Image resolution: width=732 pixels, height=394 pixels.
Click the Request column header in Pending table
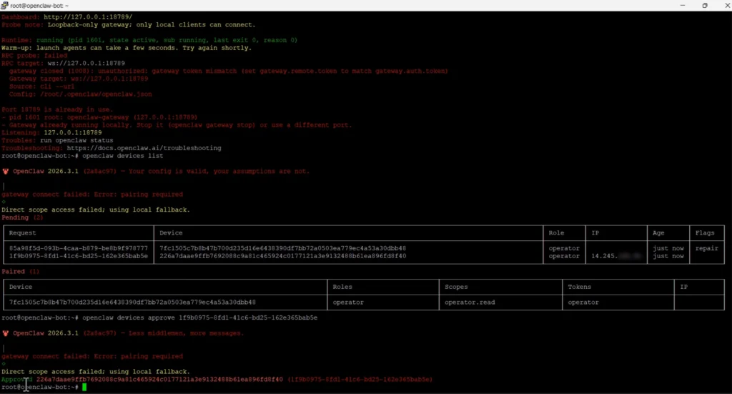(22, 233)
